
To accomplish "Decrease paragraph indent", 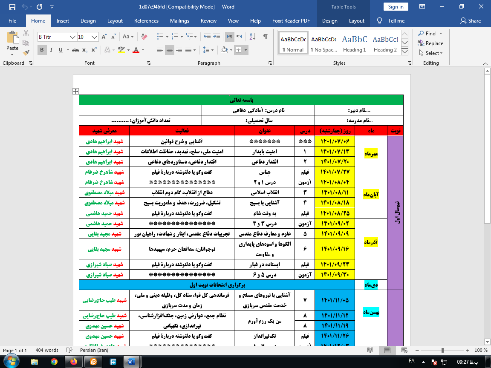I will click(x=207, y=37).
